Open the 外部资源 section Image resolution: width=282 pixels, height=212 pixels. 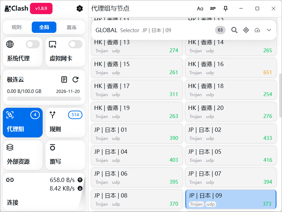coord(23,155)
